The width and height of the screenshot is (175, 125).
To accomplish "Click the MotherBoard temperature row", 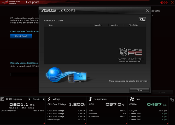I will 107,117.
